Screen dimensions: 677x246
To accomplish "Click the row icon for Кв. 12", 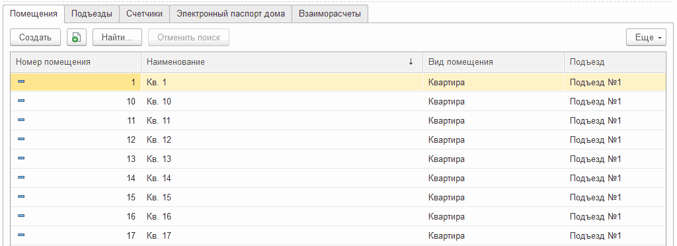I will pos(21,139).
